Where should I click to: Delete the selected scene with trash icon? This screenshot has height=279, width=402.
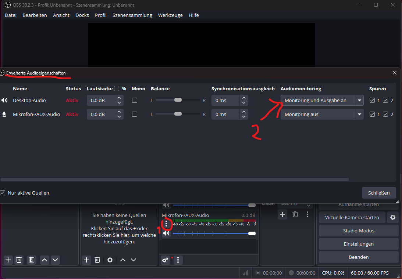[x=19, y=260]
